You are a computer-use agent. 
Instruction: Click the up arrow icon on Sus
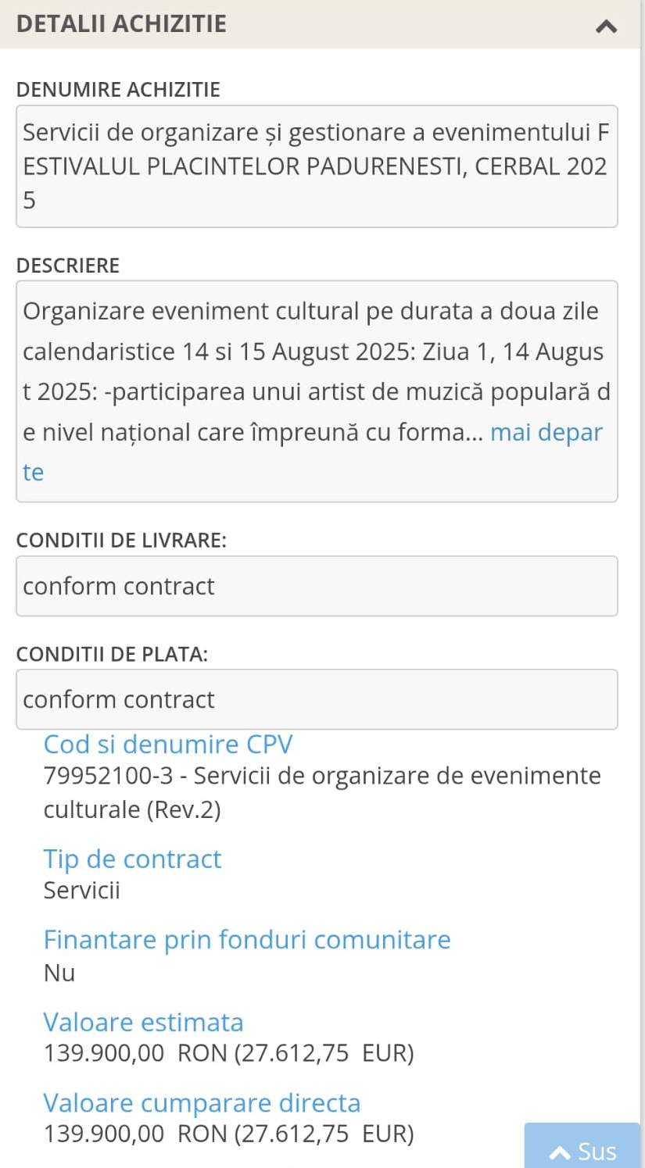point(560,1152)
